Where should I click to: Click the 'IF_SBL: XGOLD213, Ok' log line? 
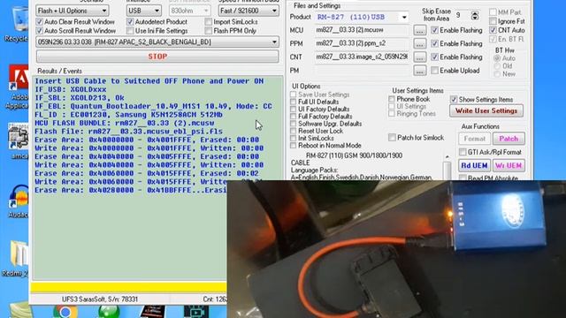pos(80,98)
